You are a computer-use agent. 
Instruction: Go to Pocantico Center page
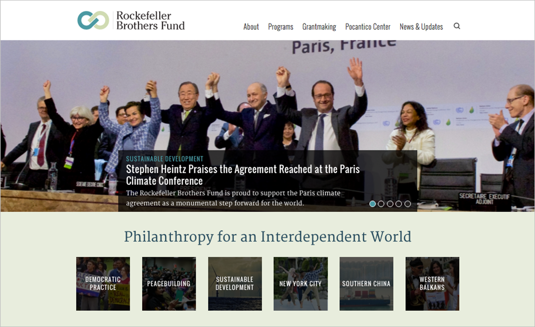[x=368, y=26]
